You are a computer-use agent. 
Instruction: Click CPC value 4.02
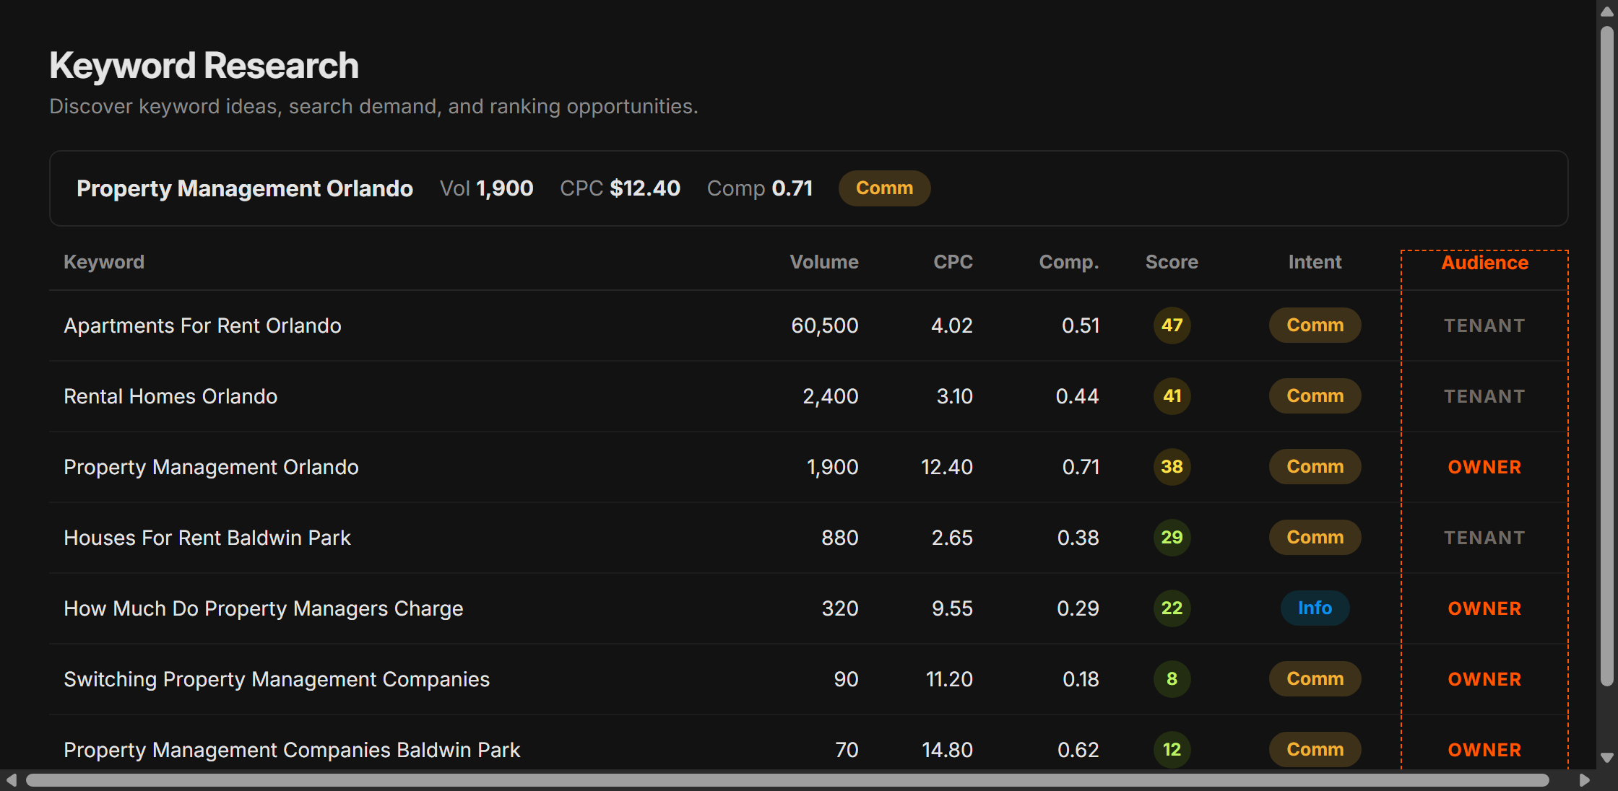[x=952, y=325]
